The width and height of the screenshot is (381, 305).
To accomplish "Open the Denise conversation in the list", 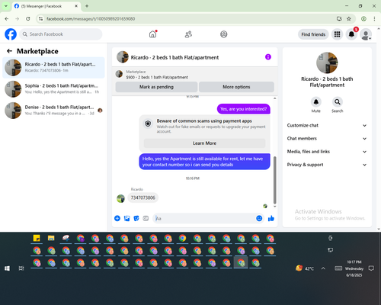I will point(53,111).
